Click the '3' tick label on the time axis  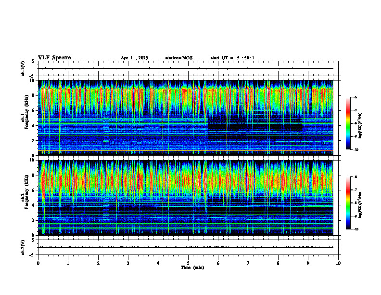(128, 263)
